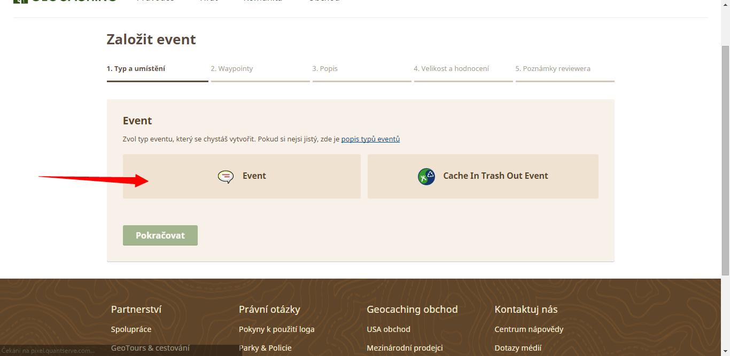Open the Parky & Policie link
Image resolution: width=730 pixels, height=356 pixels.
(x=265, y=348)
